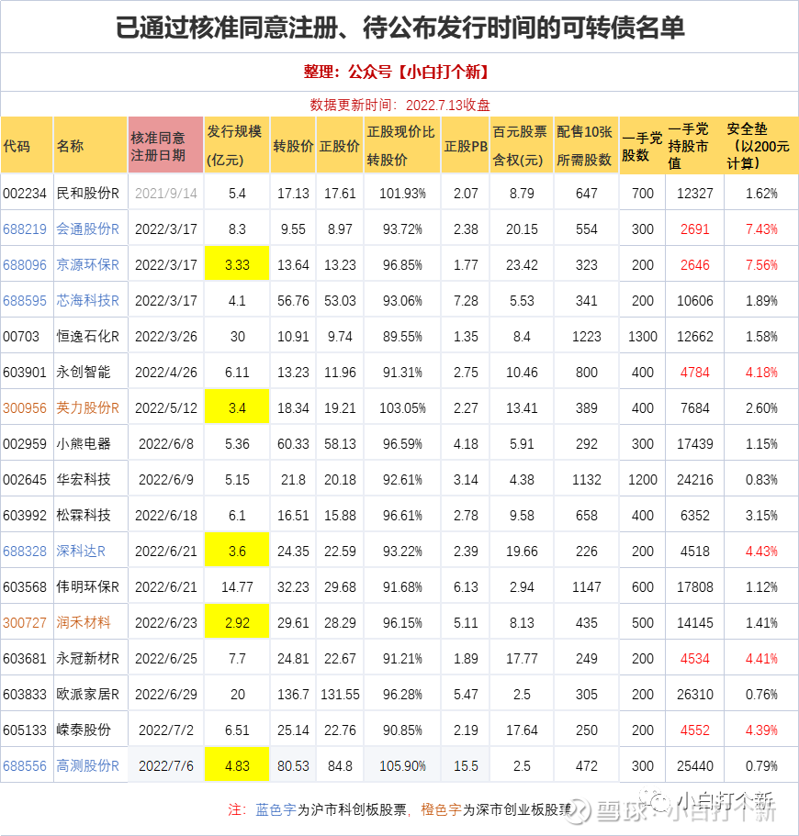This screenshot has height=836, width=799.
Task: Click the name 小熊电器
Action: click(84, 443)
